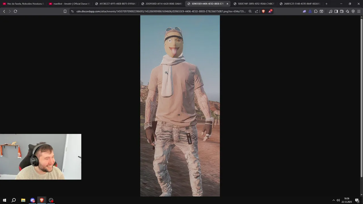Open Brave Rewards triangle icon
The width and height of the screenshot is (363, 204).
270,11
